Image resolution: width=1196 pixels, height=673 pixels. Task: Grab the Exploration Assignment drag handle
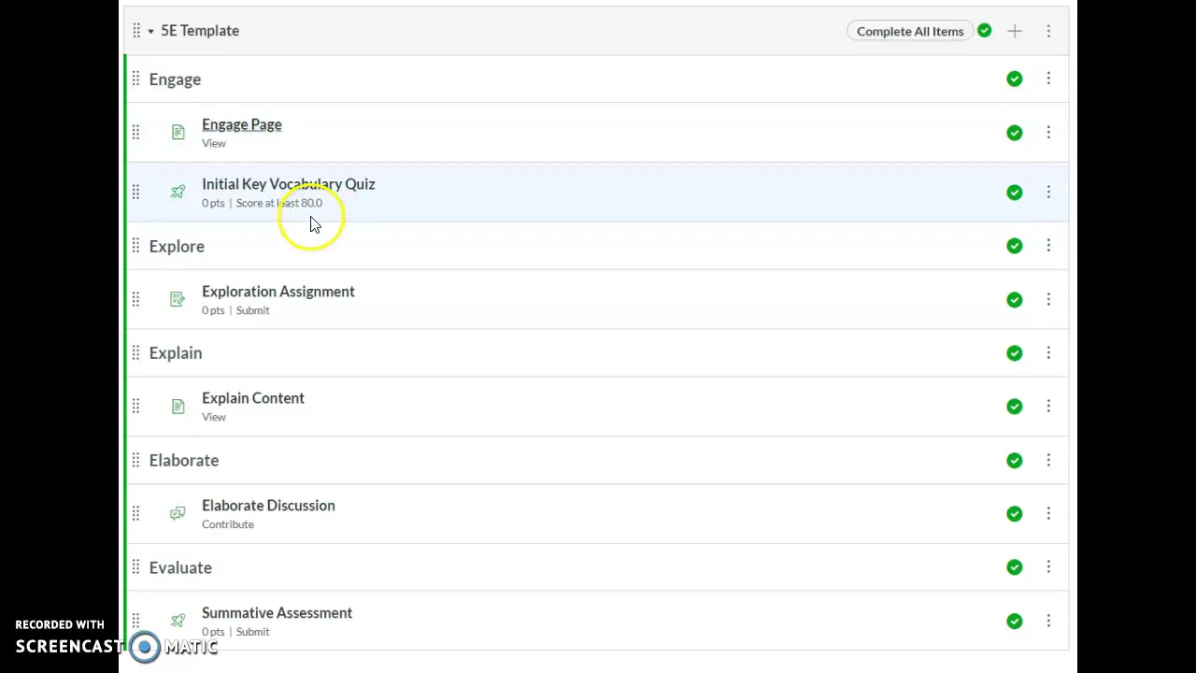pos(135,299)
